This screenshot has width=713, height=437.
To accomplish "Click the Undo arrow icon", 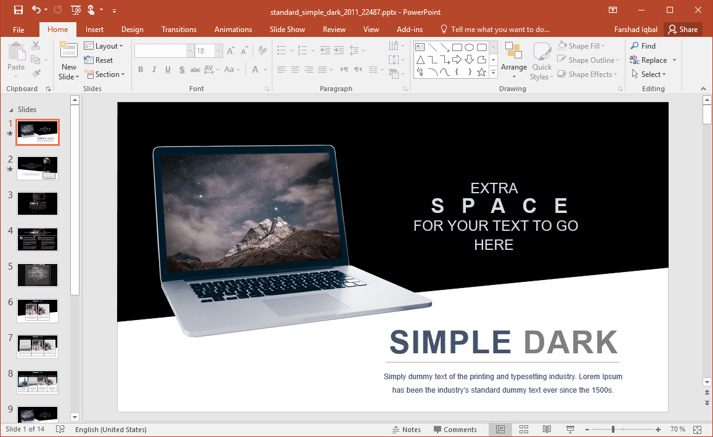I will (x=36, y=9).
